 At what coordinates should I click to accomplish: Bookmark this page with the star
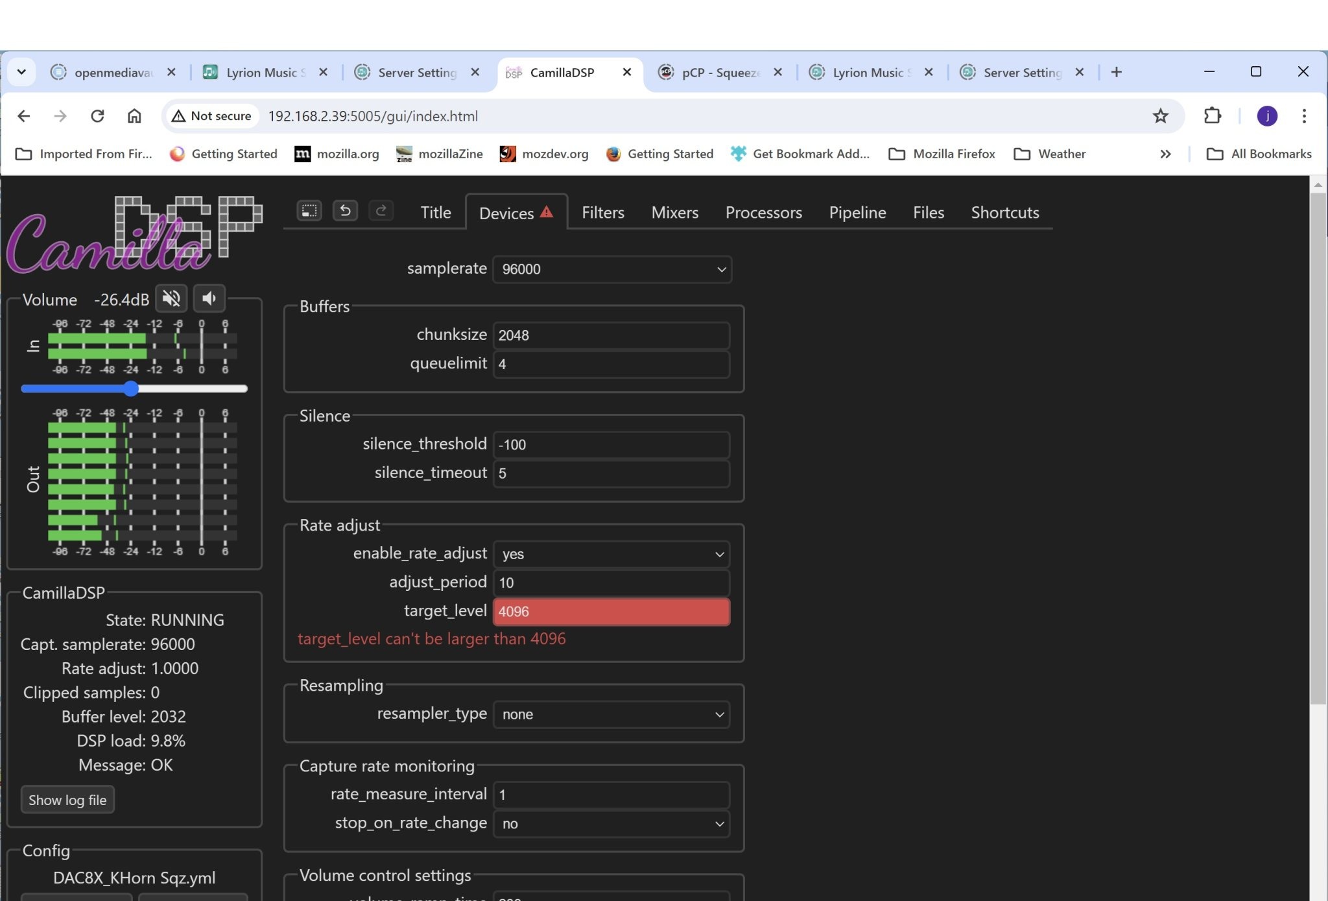point(1160,116)
